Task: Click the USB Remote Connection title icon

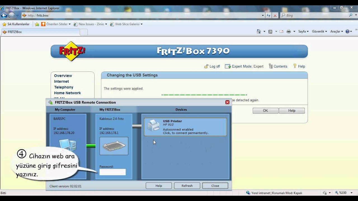Action: 50,102
